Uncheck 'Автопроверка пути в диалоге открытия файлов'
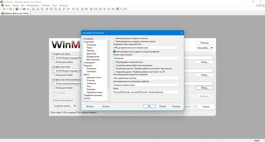The height and width of the screenshot is (142, 265). (x=114, y=52)
